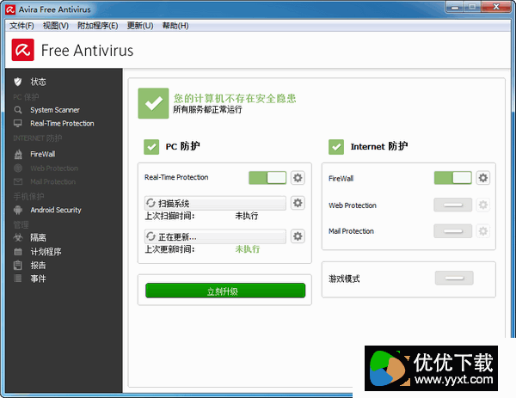Screen dimensions: 516x398
Task: Open gear settings beside 扫描系统
Action: 298,203
